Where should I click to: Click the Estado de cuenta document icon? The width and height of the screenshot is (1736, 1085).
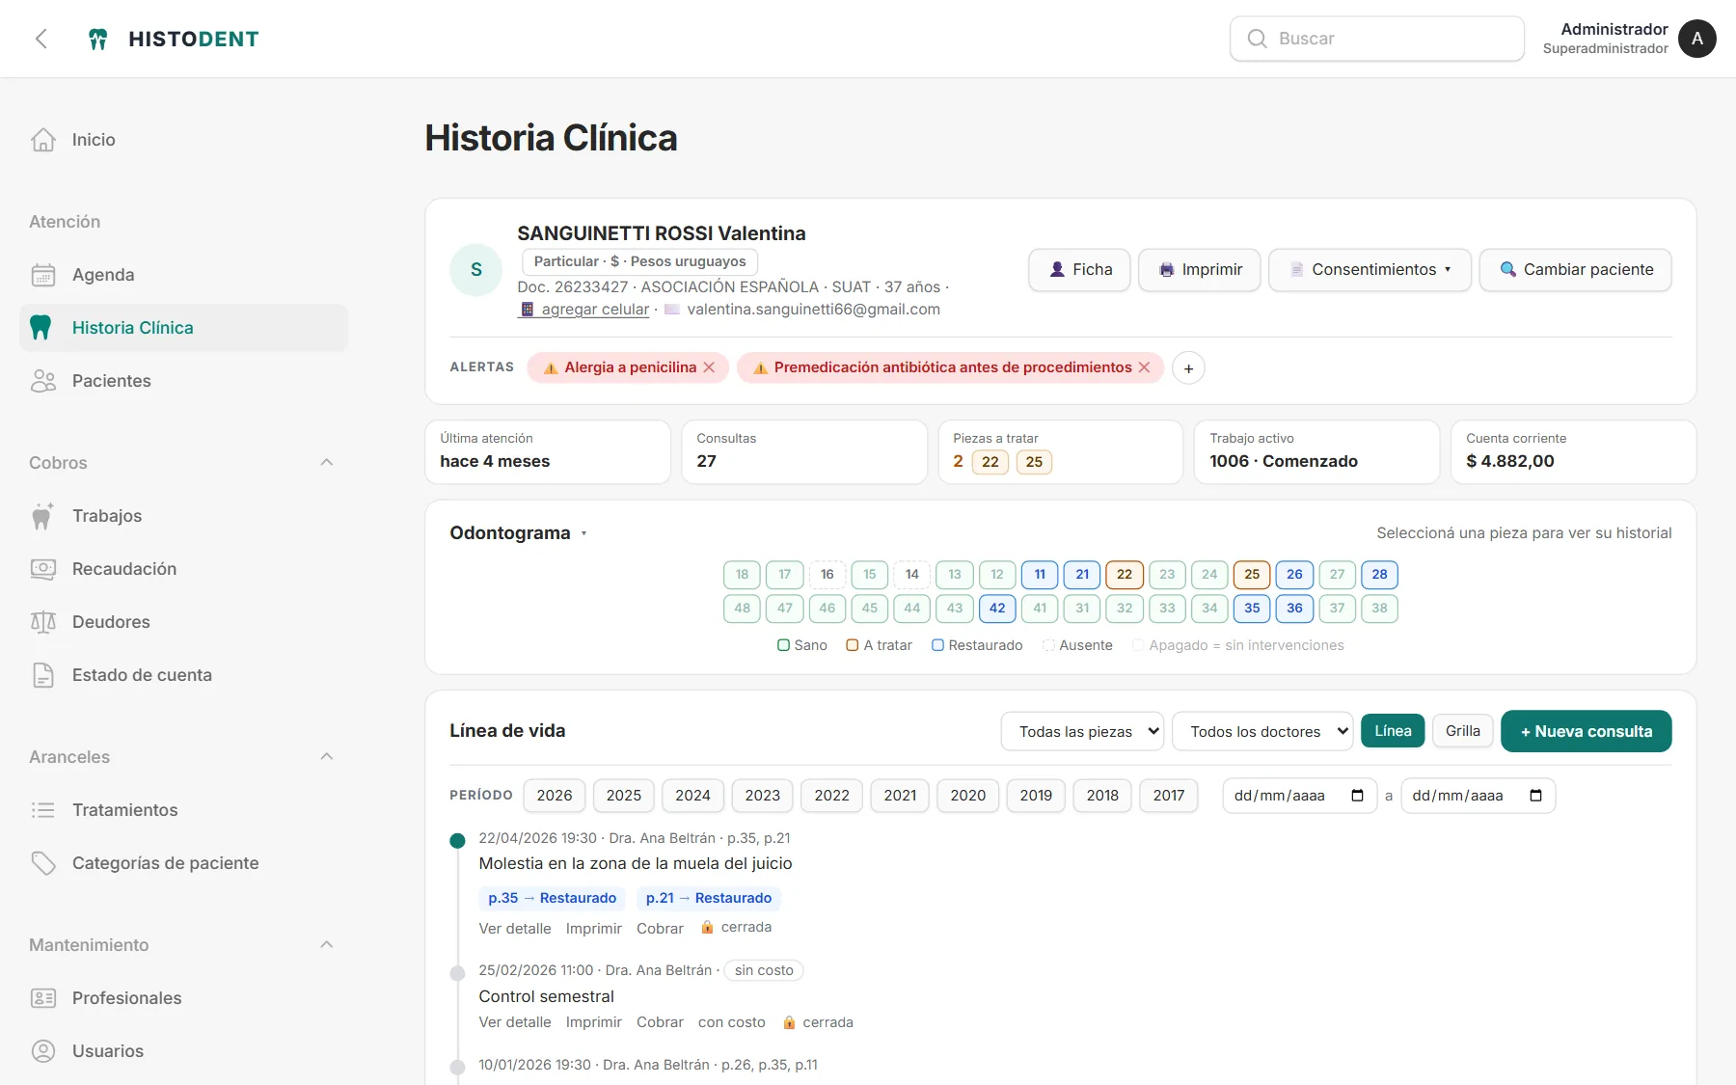(43, 675)
